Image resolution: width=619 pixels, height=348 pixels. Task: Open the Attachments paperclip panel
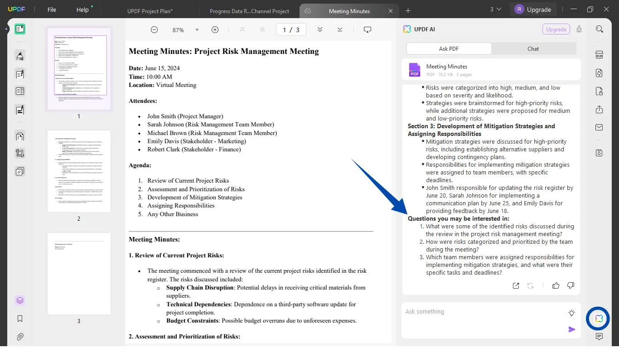pos(20,337)
